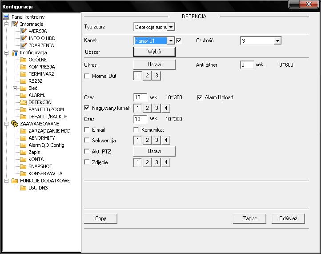Disable the Alarm Upload checkbox
The width and height of the screenshot is (321, 254).
click(x=200, y=97)
